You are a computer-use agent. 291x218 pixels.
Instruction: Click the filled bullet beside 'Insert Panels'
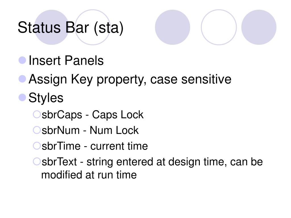click(22, 60)
